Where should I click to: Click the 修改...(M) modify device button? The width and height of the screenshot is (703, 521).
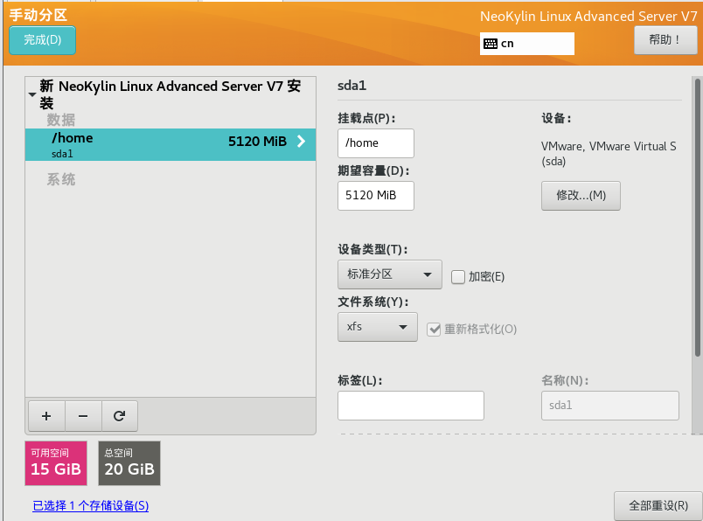(x=581, y=196)
